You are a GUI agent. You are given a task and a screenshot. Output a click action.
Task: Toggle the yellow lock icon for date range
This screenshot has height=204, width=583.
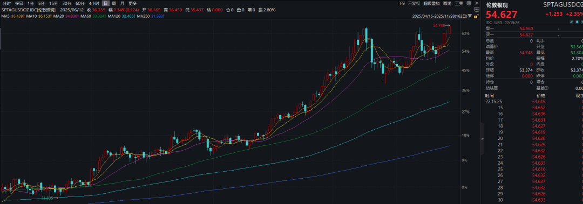point(476,17)
